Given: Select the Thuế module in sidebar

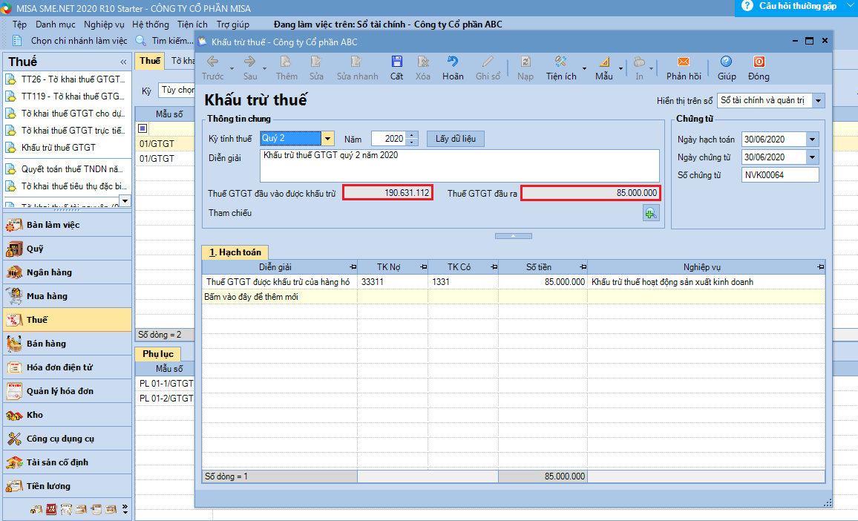Looking at the screenshot, I should click(68, 320).
